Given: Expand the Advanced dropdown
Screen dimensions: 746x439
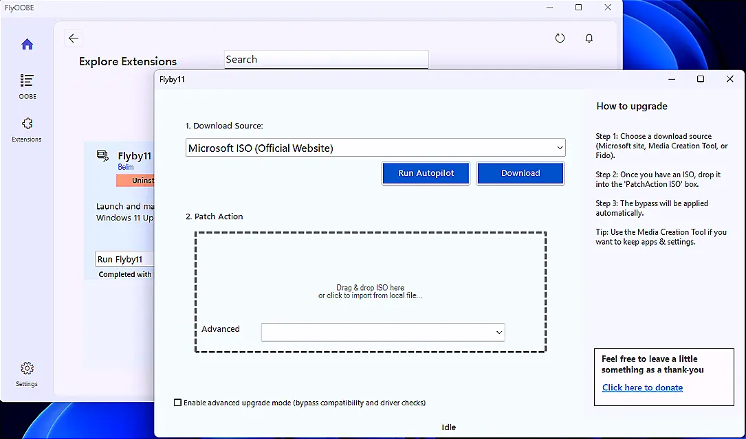Looking at the screenshot, I should tap(499, 333).
